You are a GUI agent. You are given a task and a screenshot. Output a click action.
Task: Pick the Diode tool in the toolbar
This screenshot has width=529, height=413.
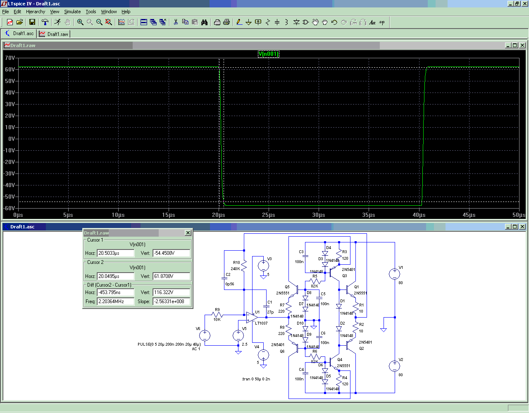296,22
